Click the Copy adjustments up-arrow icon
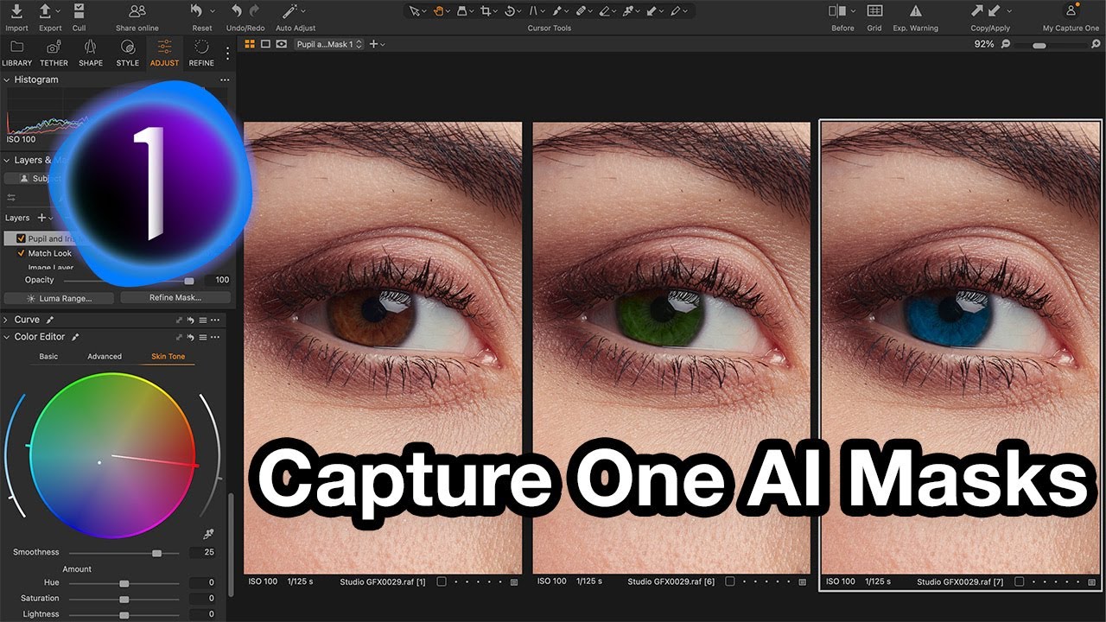Screen dimensions: 1106x622 pos(976,11)
